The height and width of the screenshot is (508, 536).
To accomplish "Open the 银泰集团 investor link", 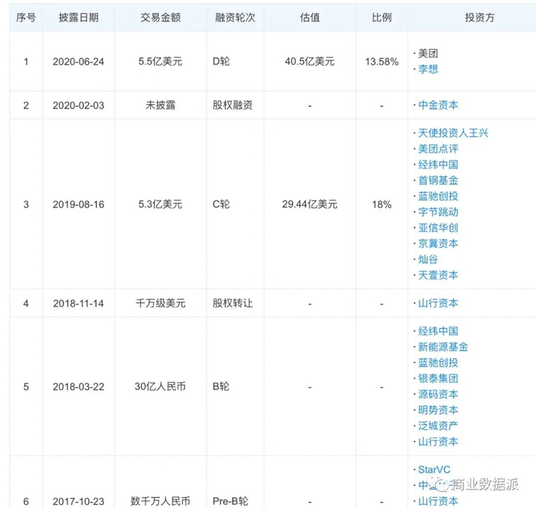I will point(438,379).
